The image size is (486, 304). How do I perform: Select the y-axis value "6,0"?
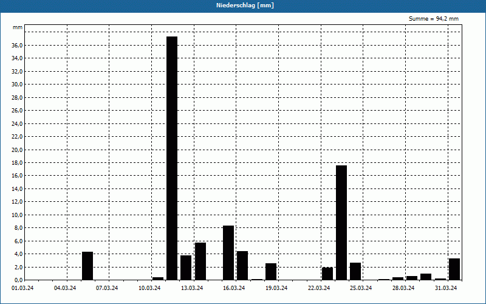click(x=18, y=241)
